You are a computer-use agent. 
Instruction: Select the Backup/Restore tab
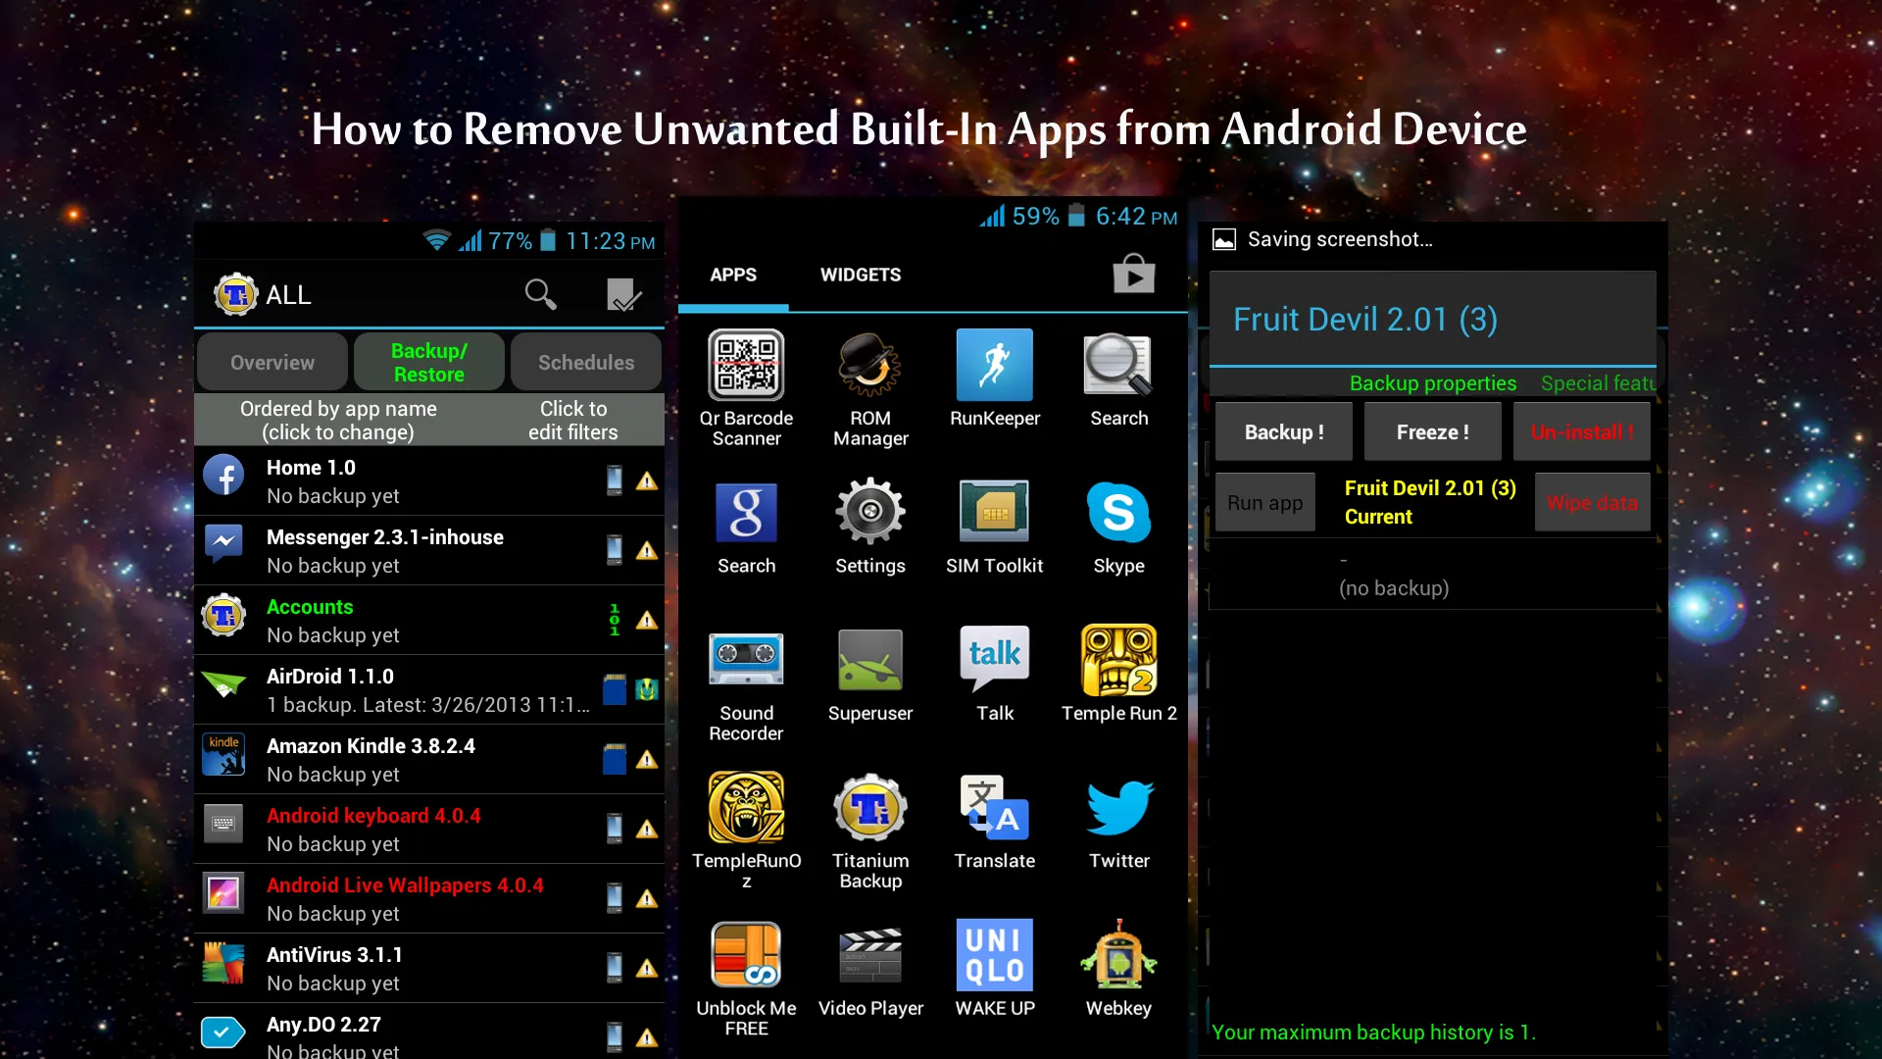[429, 362]
